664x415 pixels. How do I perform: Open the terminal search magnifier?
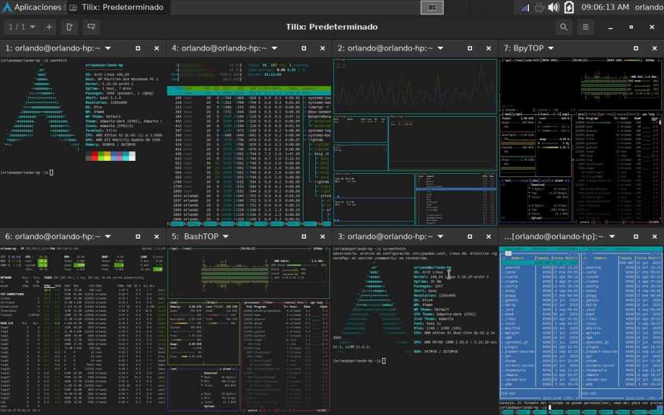pos(563,27)
